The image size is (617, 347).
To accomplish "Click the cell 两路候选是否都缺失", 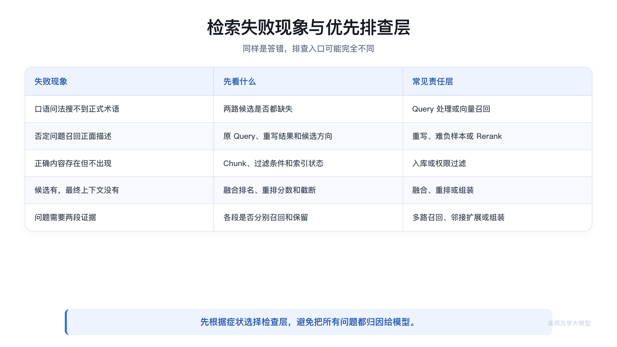I will pyautogui.click(x=308, y=109).
